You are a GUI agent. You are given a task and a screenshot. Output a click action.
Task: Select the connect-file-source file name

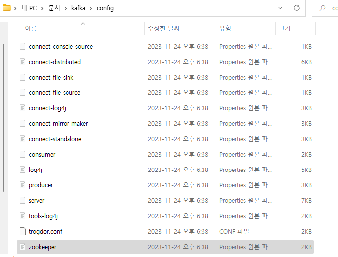pyautogui.click(x=55, y=93)
